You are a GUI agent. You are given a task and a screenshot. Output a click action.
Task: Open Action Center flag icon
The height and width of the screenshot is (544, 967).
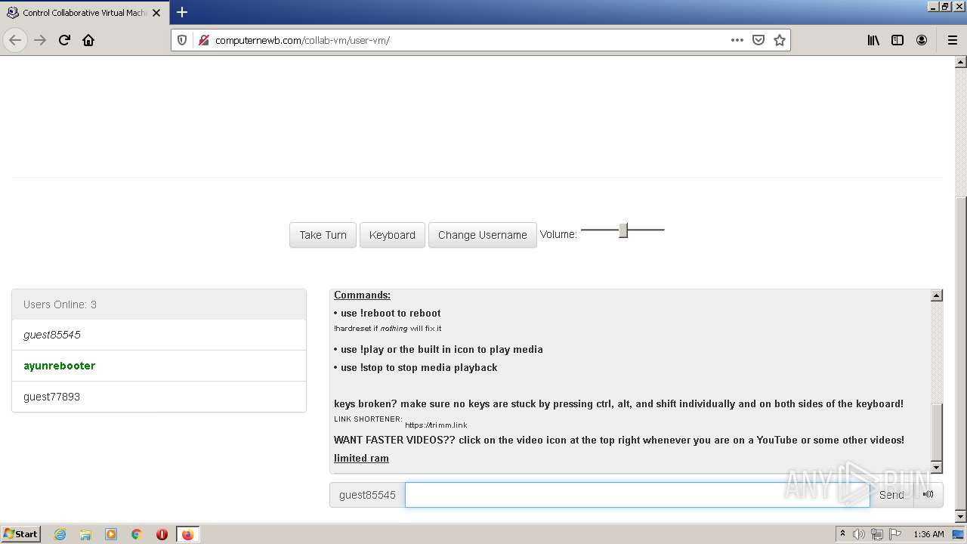[895, 534]
